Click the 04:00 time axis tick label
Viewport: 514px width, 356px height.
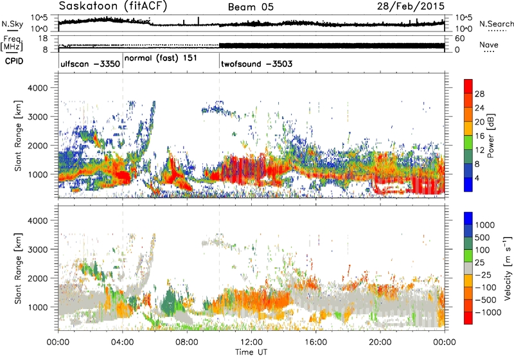[122, 343]
